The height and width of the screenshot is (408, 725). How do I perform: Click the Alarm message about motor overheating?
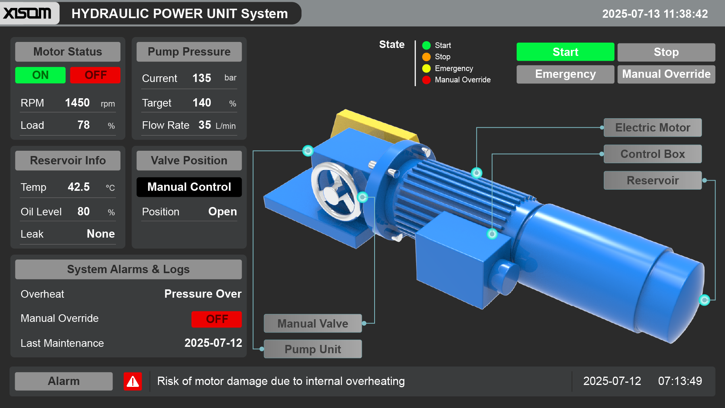(x=281, y=381)
